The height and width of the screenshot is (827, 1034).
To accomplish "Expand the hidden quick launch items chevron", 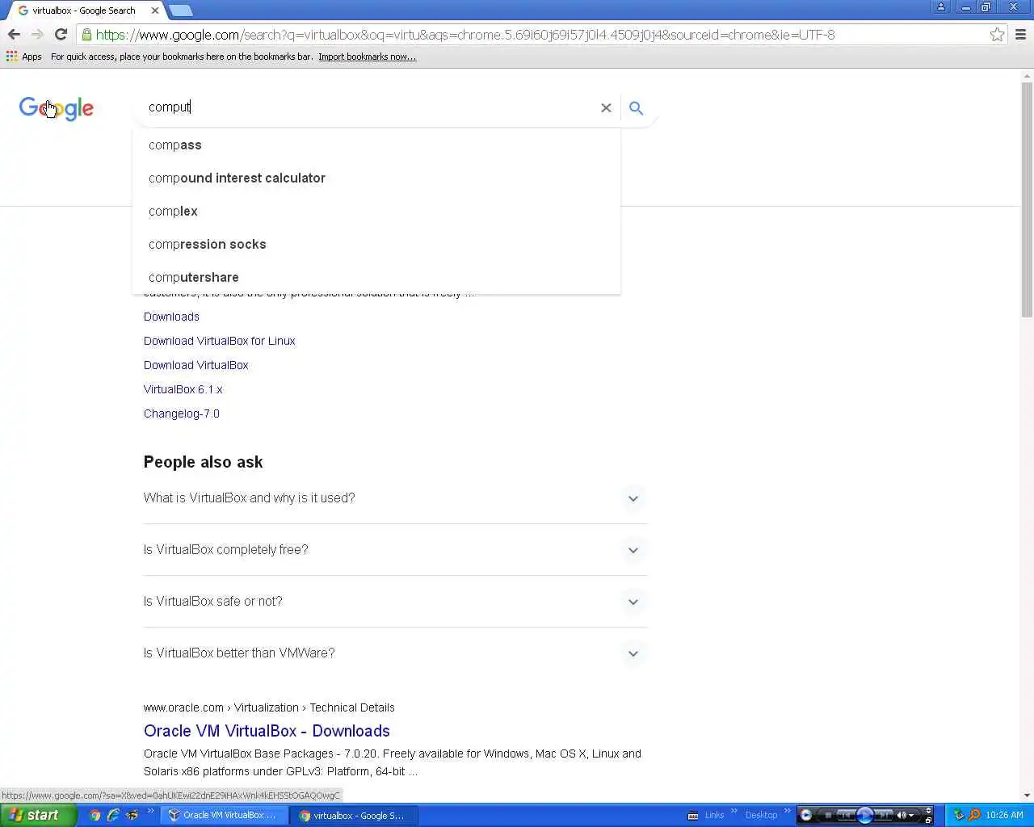I will coord(150,811).
